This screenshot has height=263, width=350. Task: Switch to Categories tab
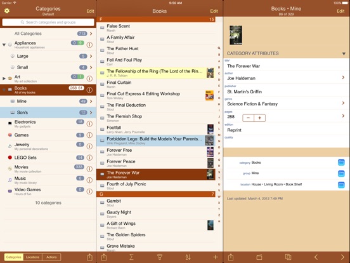13,257
